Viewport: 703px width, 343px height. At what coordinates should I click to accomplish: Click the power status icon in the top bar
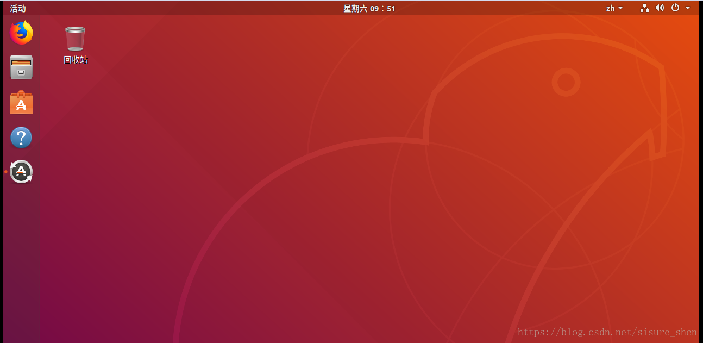click(675, 8)
